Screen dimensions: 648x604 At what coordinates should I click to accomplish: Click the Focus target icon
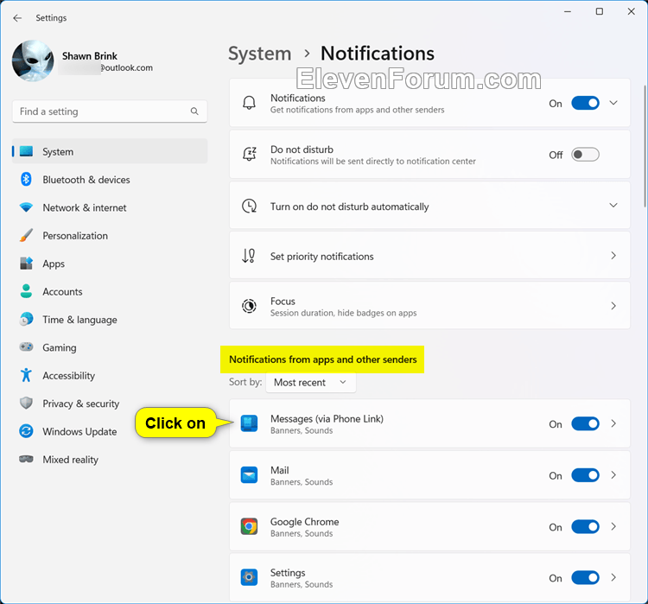(249, 306)
